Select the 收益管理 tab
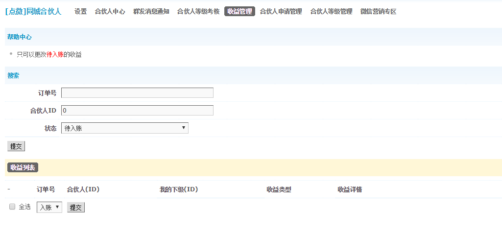 240,12
